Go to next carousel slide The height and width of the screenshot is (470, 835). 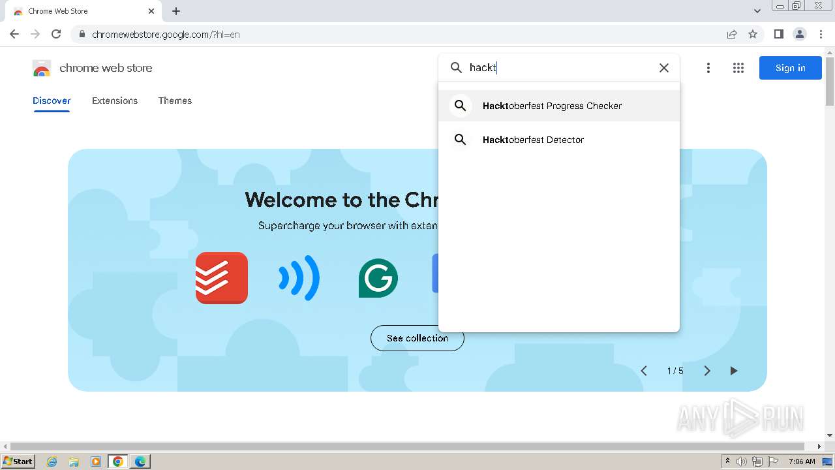tap(707, 371)
